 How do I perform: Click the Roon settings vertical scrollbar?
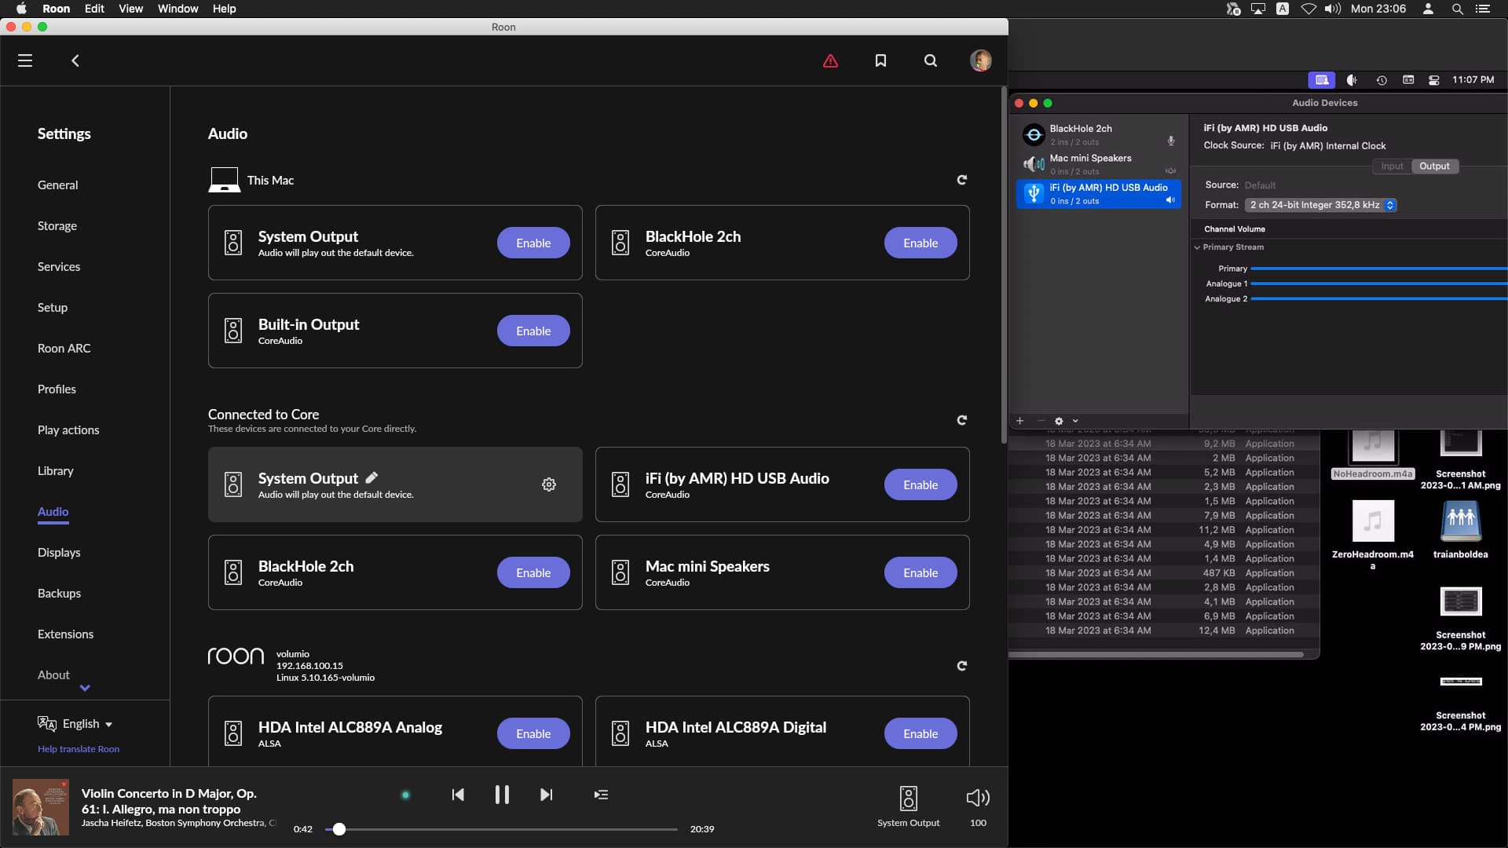tap(1003, 267)
